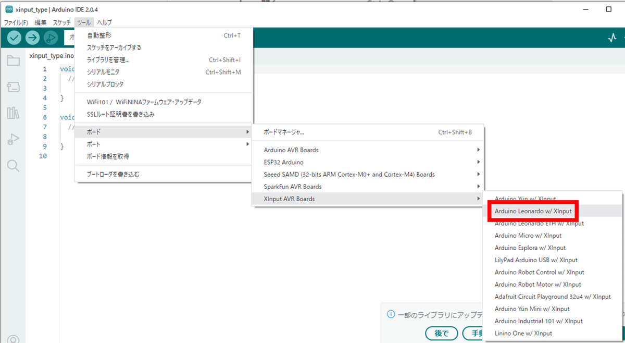625x343 pixels.
Task: Open ボードマネージャ...
Action: (x=368, y=132)
